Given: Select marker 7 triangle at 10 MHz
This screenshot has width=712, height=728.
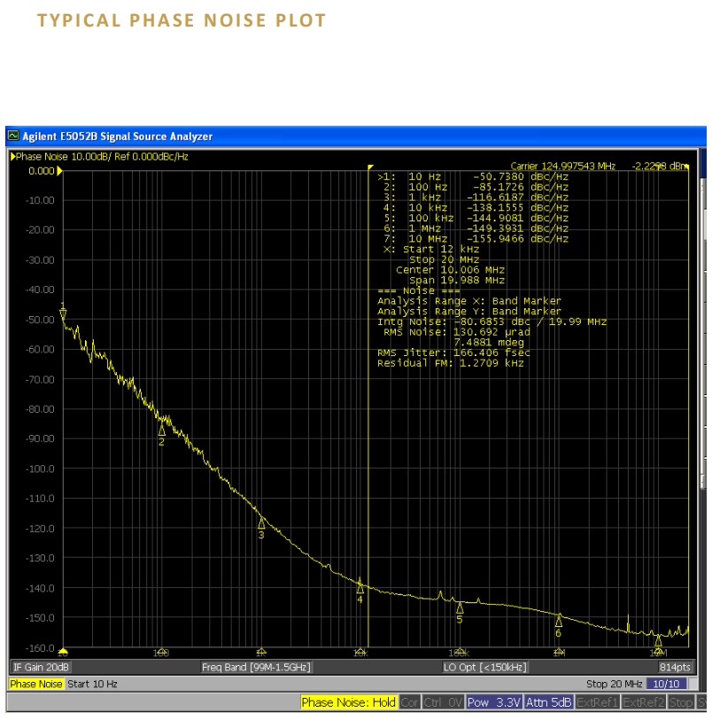Looking at the screenshot, I should (658, 641).
